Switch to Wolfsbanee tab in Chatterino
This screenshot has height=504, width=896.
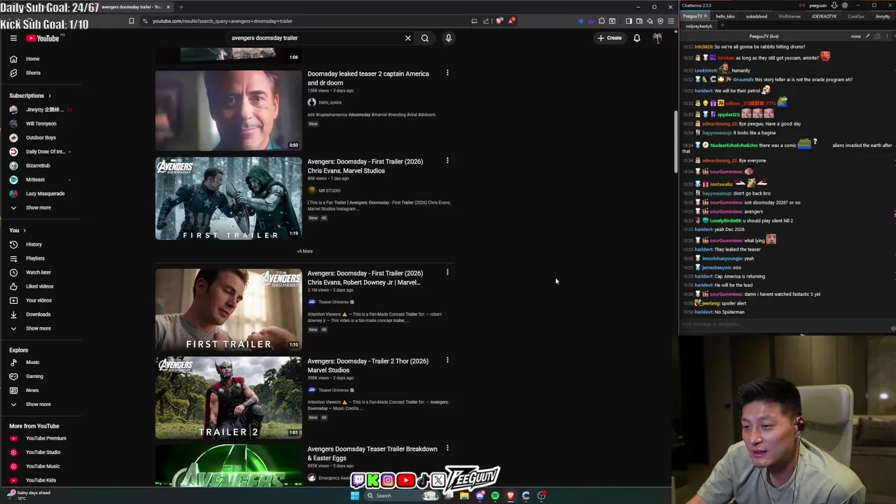pos(789,16)
